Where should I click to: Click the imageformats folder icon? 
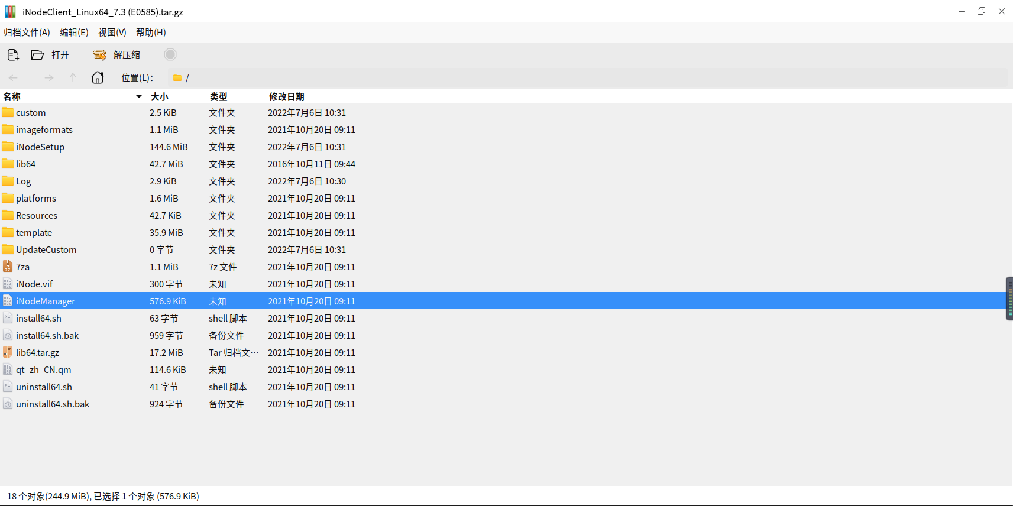(8, 129)
